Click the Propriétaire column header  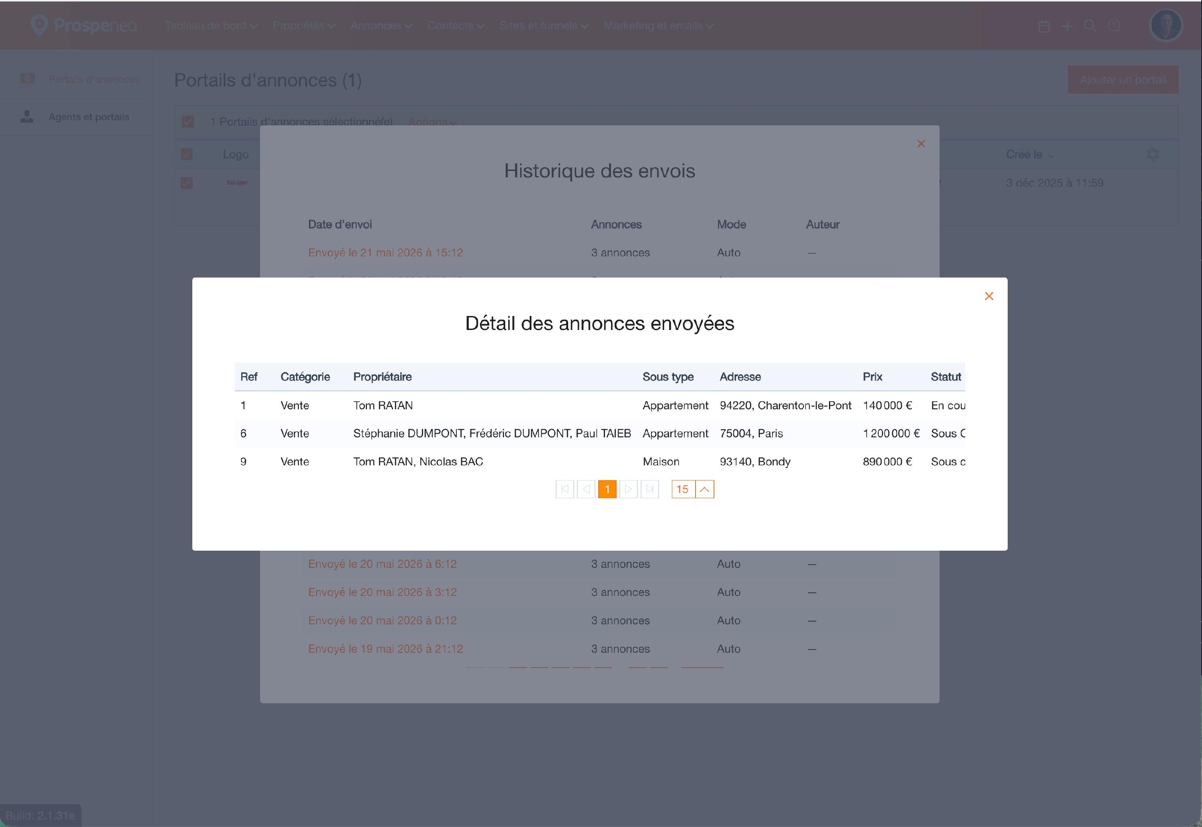point(383,377)
